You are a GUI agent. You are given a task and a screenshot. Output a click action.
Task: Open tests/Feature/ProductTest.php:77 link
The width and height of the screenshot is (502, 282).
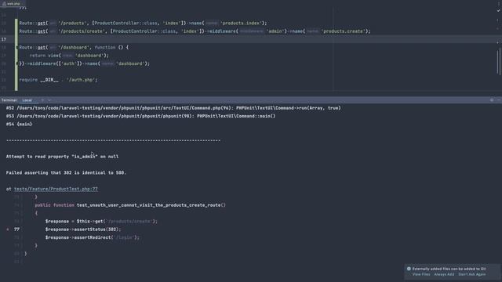pos(56,189)
